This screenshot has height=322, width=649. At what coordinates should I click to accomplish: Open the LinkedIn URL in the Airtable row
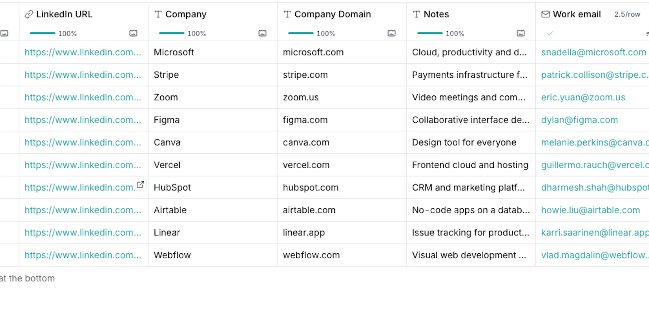pyautogui.click(x=83, y=210)
